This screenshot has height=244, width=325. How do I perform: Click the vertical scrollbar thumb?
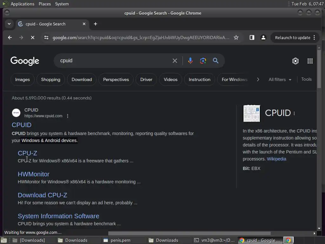point(319,69)
